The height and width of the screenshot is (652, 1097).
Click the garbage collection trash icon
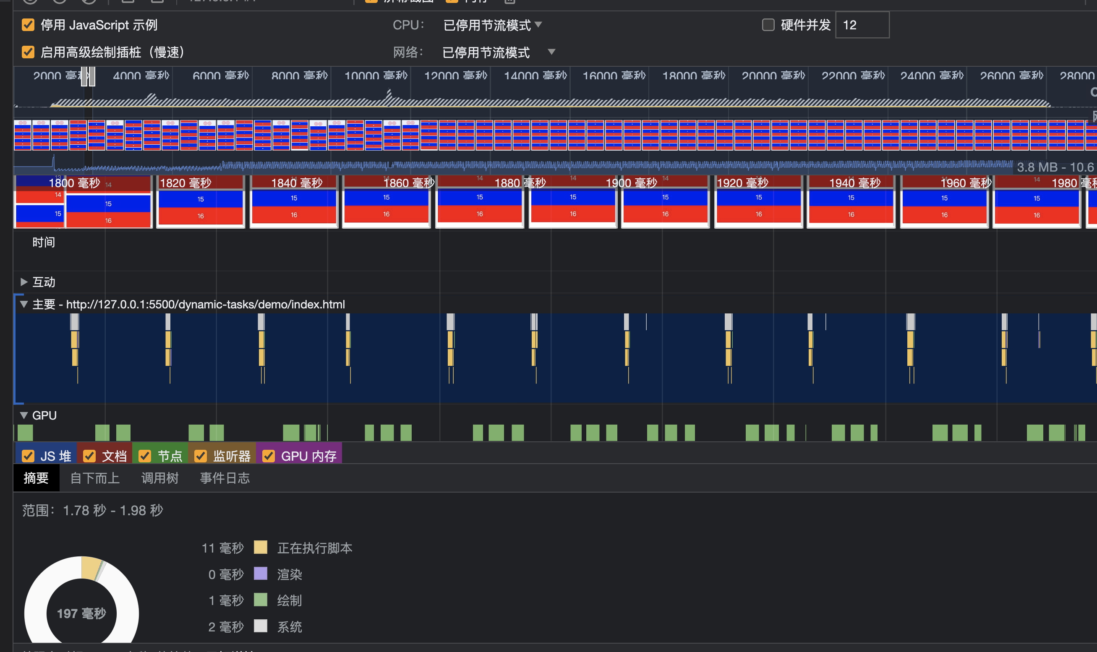[509, 2]
